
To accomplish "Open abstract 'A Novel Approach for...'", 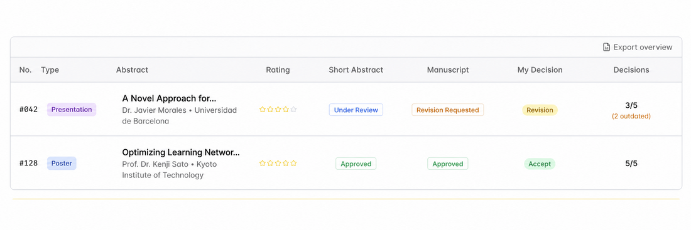I will [169, 98].
